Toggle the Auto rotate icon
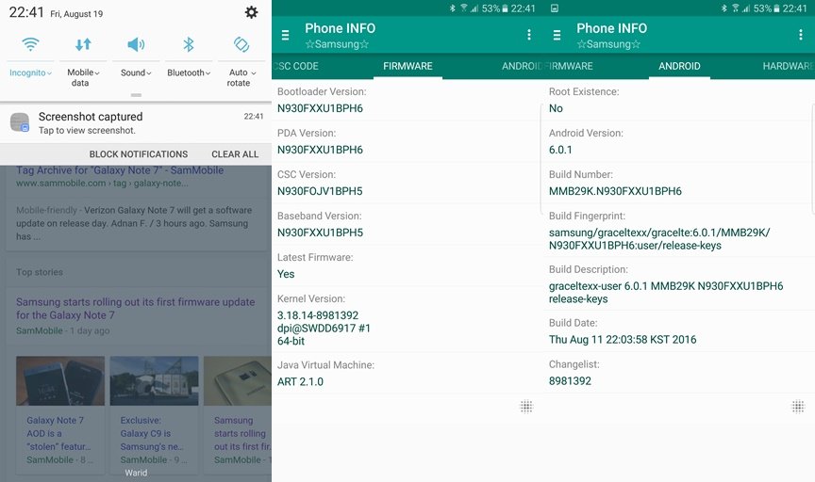This screenshot has width=815, height=482. pos(241,44)
